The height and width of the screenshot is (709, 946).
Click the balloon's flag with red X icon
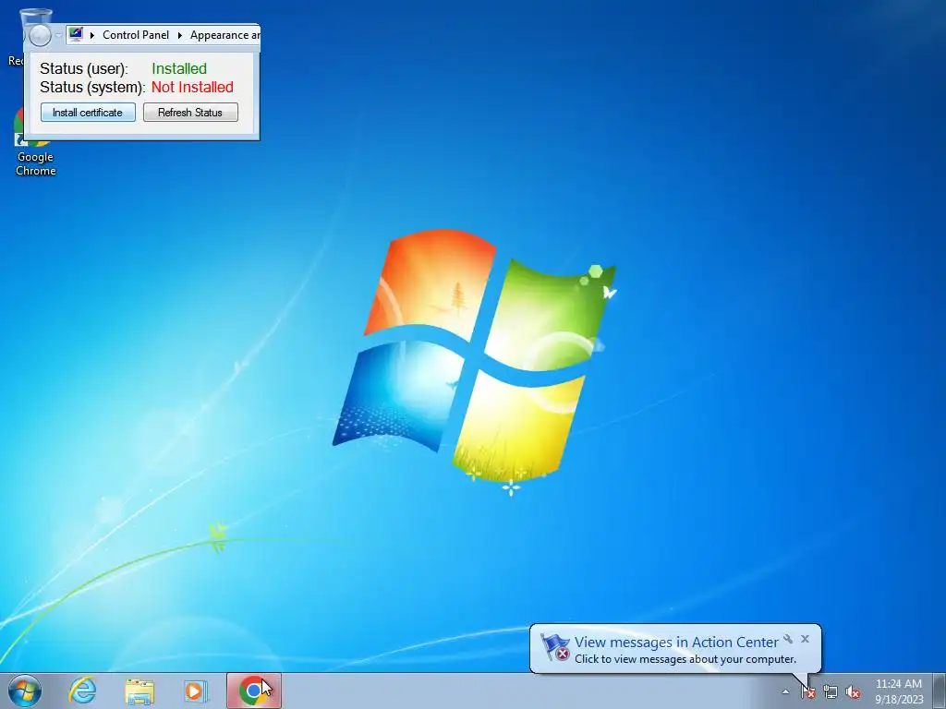click(555, 647)
